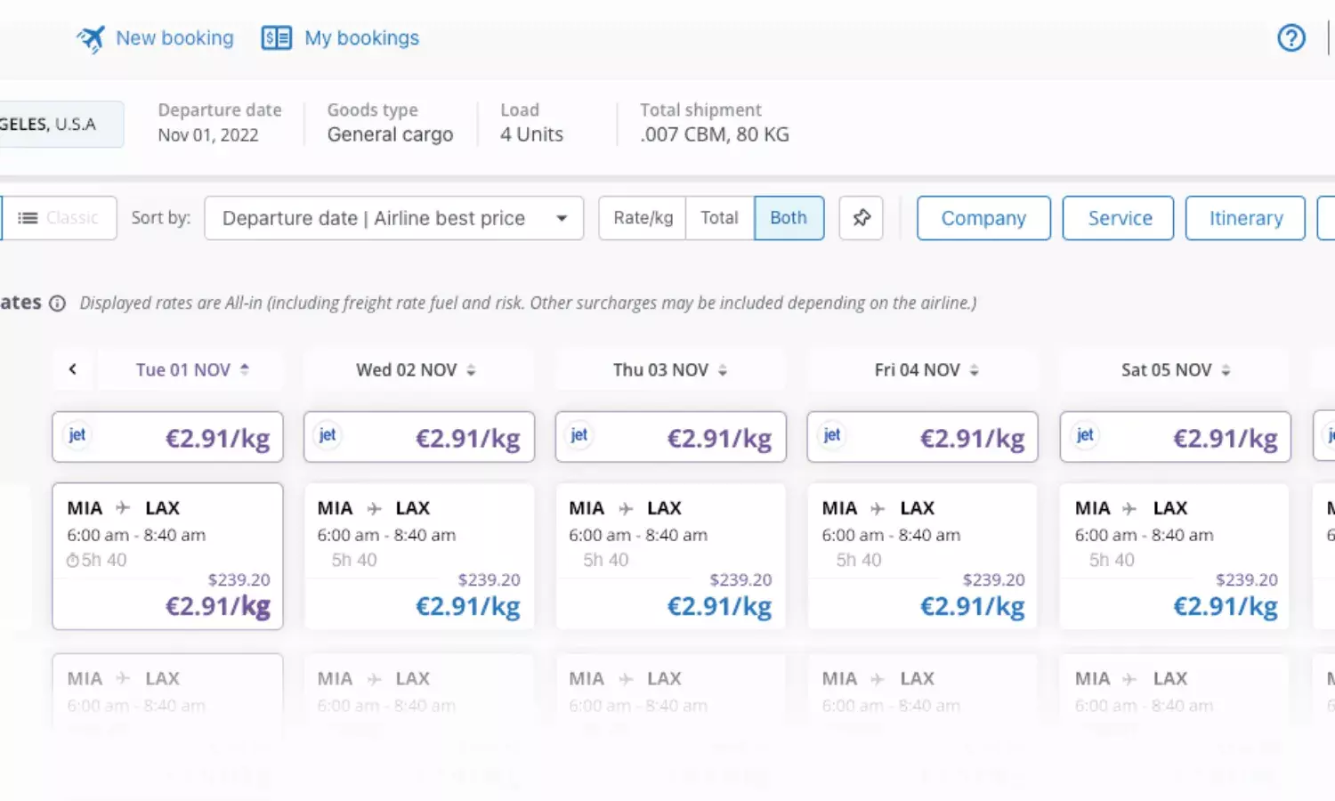Click the LOS ANGELES, U.S.A destination field
Screen dimensions: 1335x801
pyautogui.click(x=61, y=125)
